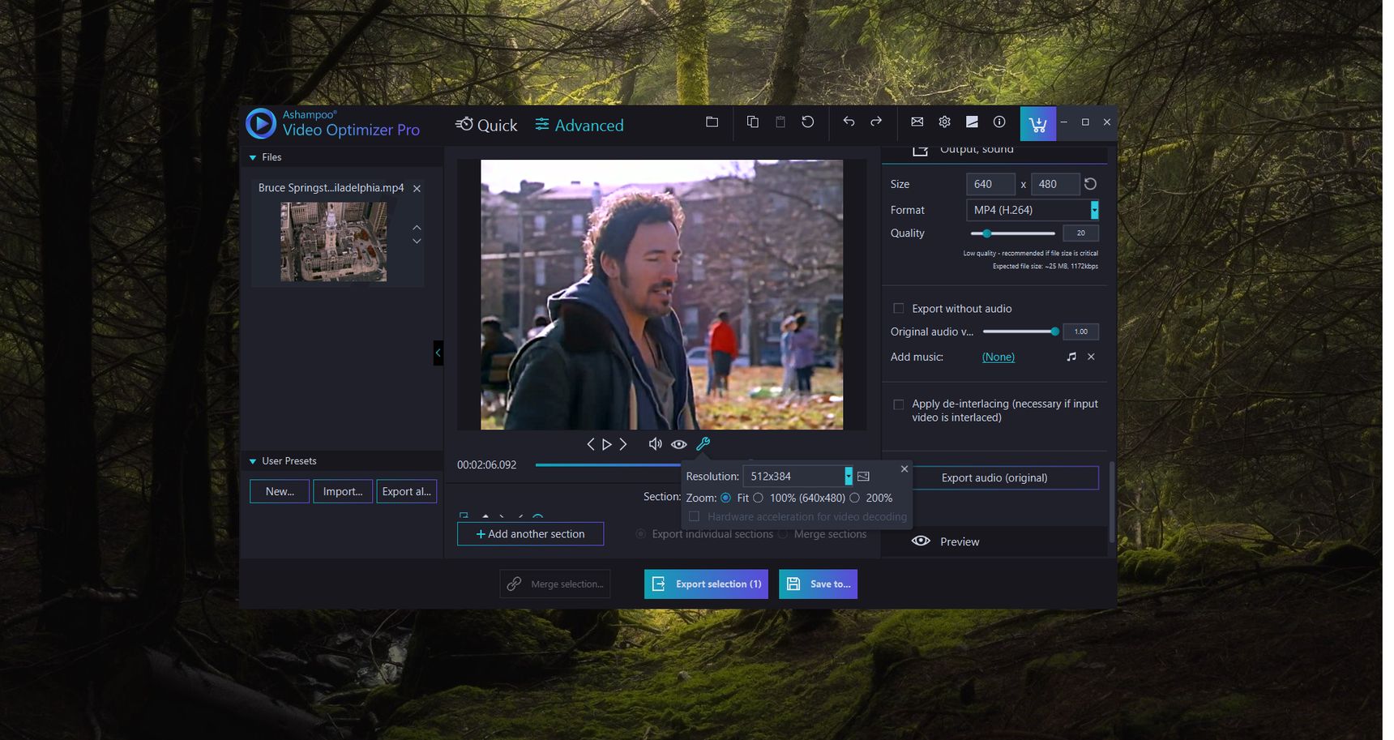Collapse the Files section

point(253,157)
